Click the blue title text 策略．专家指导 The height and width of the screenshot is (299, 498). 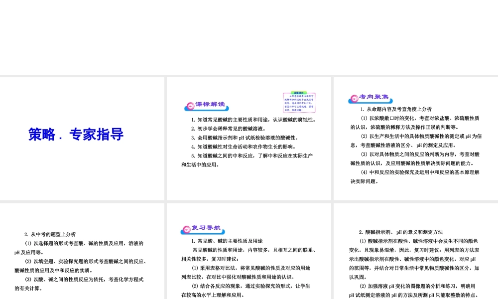[76, 134]
